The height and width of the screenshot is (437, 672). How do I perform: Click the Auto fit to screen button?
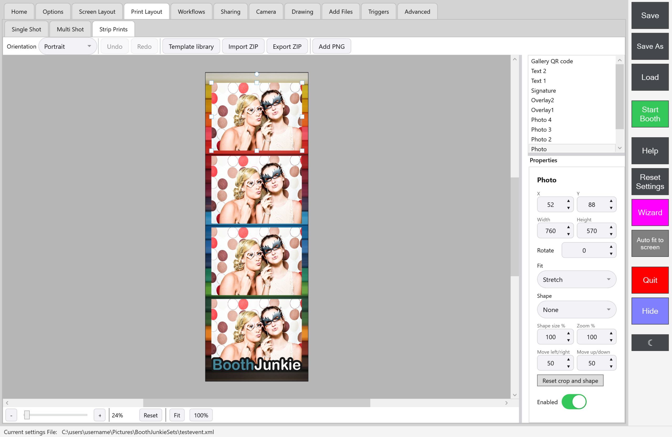click(650, 243)
